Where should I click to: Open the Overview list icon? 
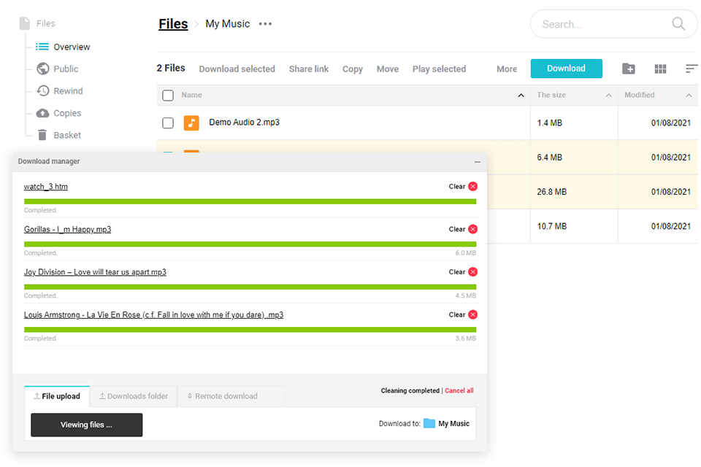(42, 47)
